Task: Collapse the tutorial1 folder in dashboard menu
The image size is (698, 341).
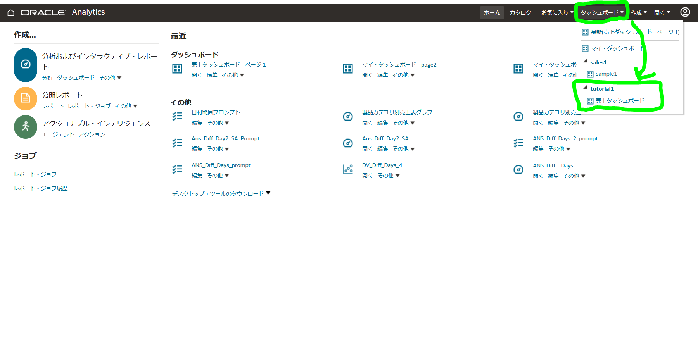Action: [586, 88]
